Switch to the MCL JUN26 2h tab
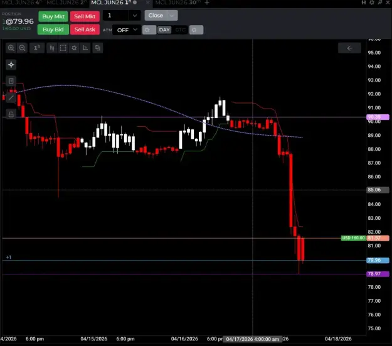Viewport: 392px width, 346px height. 66,3
